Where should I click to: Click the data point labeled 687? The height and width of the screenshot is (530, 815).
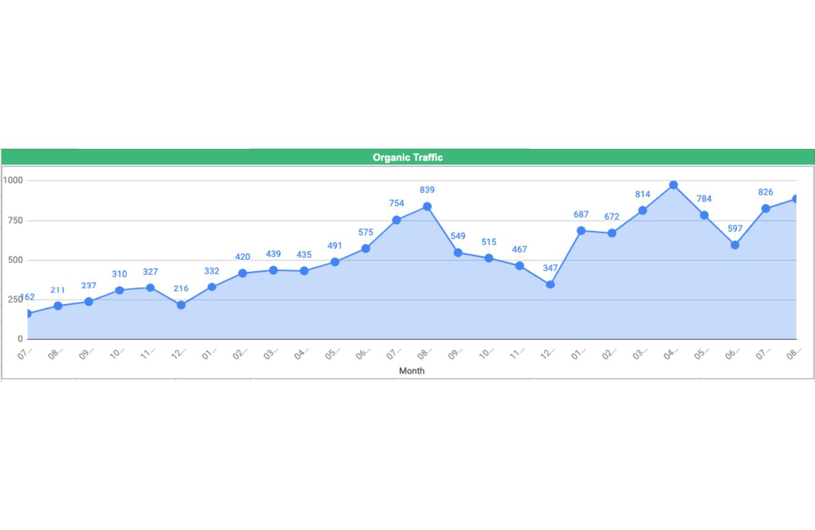click(x=581, y=230)
